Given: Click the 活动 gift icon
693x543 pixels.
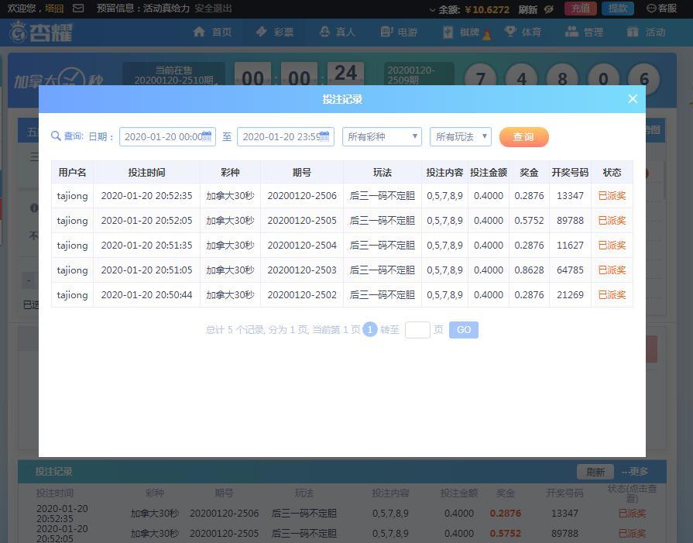Looking at the screenshot, I should point(633,32).
